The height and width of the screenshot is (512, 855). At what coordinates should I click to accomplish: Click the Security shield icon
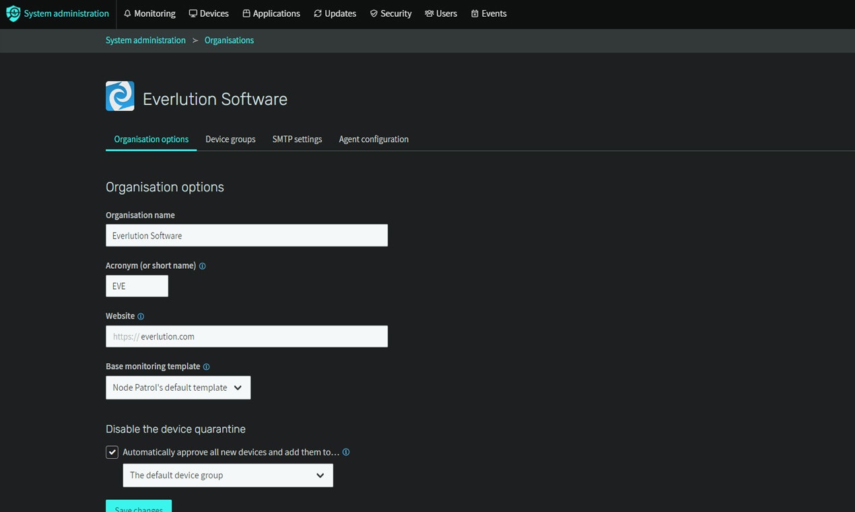pyautogui.click(x=374, y=13)
